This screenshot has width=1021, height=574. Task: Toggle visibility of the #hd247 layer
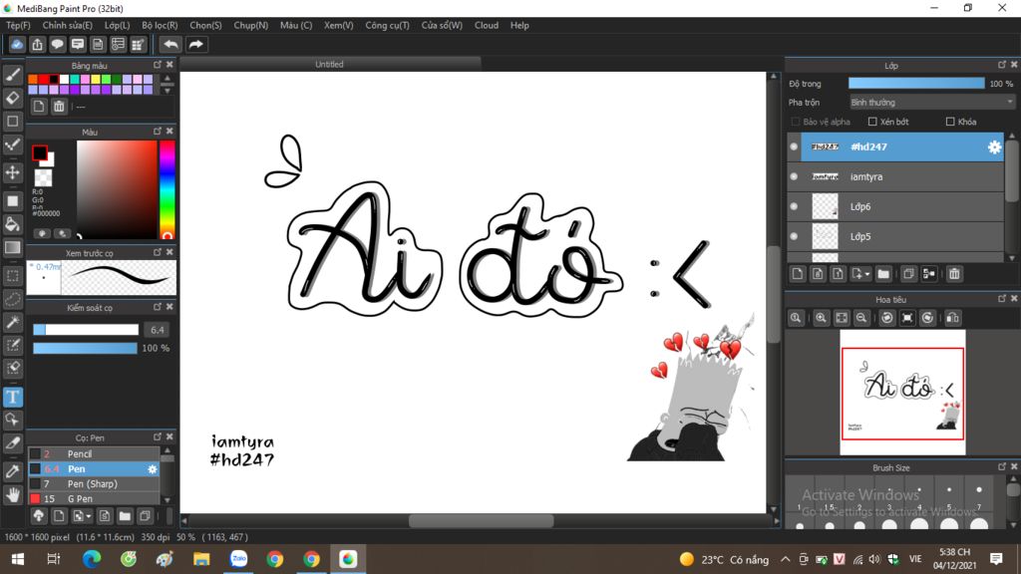794,147
